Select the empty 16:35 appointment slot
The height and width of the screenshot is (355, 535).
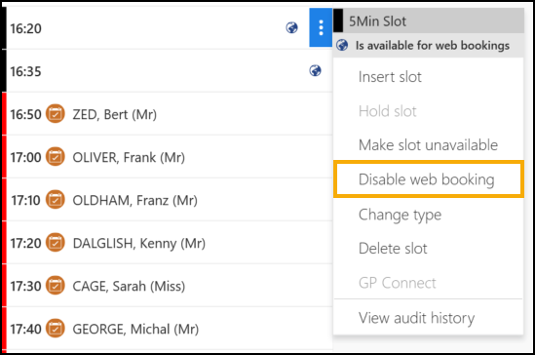click(x=170, y=71)
